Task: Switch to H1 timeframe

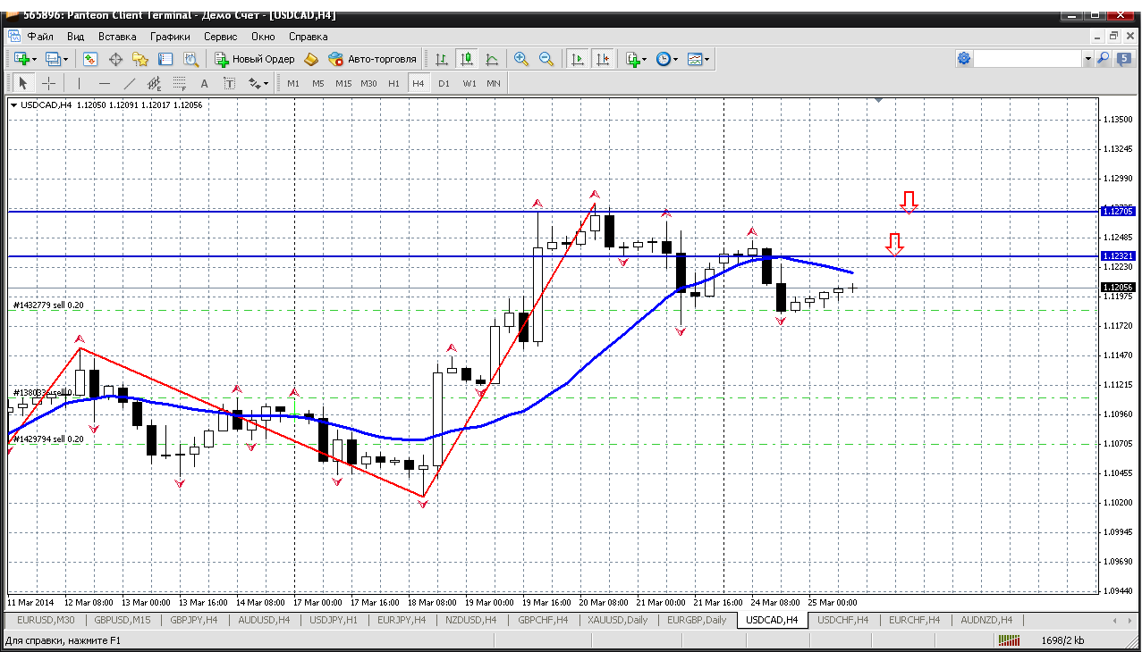Action: click(393, 83)
